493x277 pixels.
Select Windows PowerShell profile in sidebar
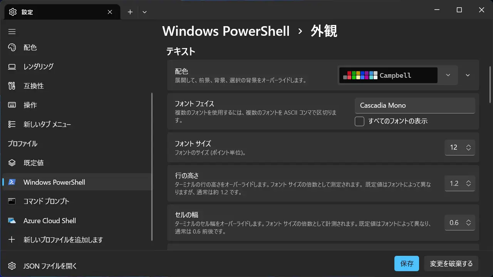coord(54,182)
